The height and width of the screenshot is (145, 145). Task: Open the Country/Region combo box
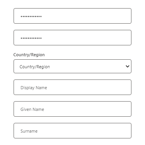click(x=72, y=66)
